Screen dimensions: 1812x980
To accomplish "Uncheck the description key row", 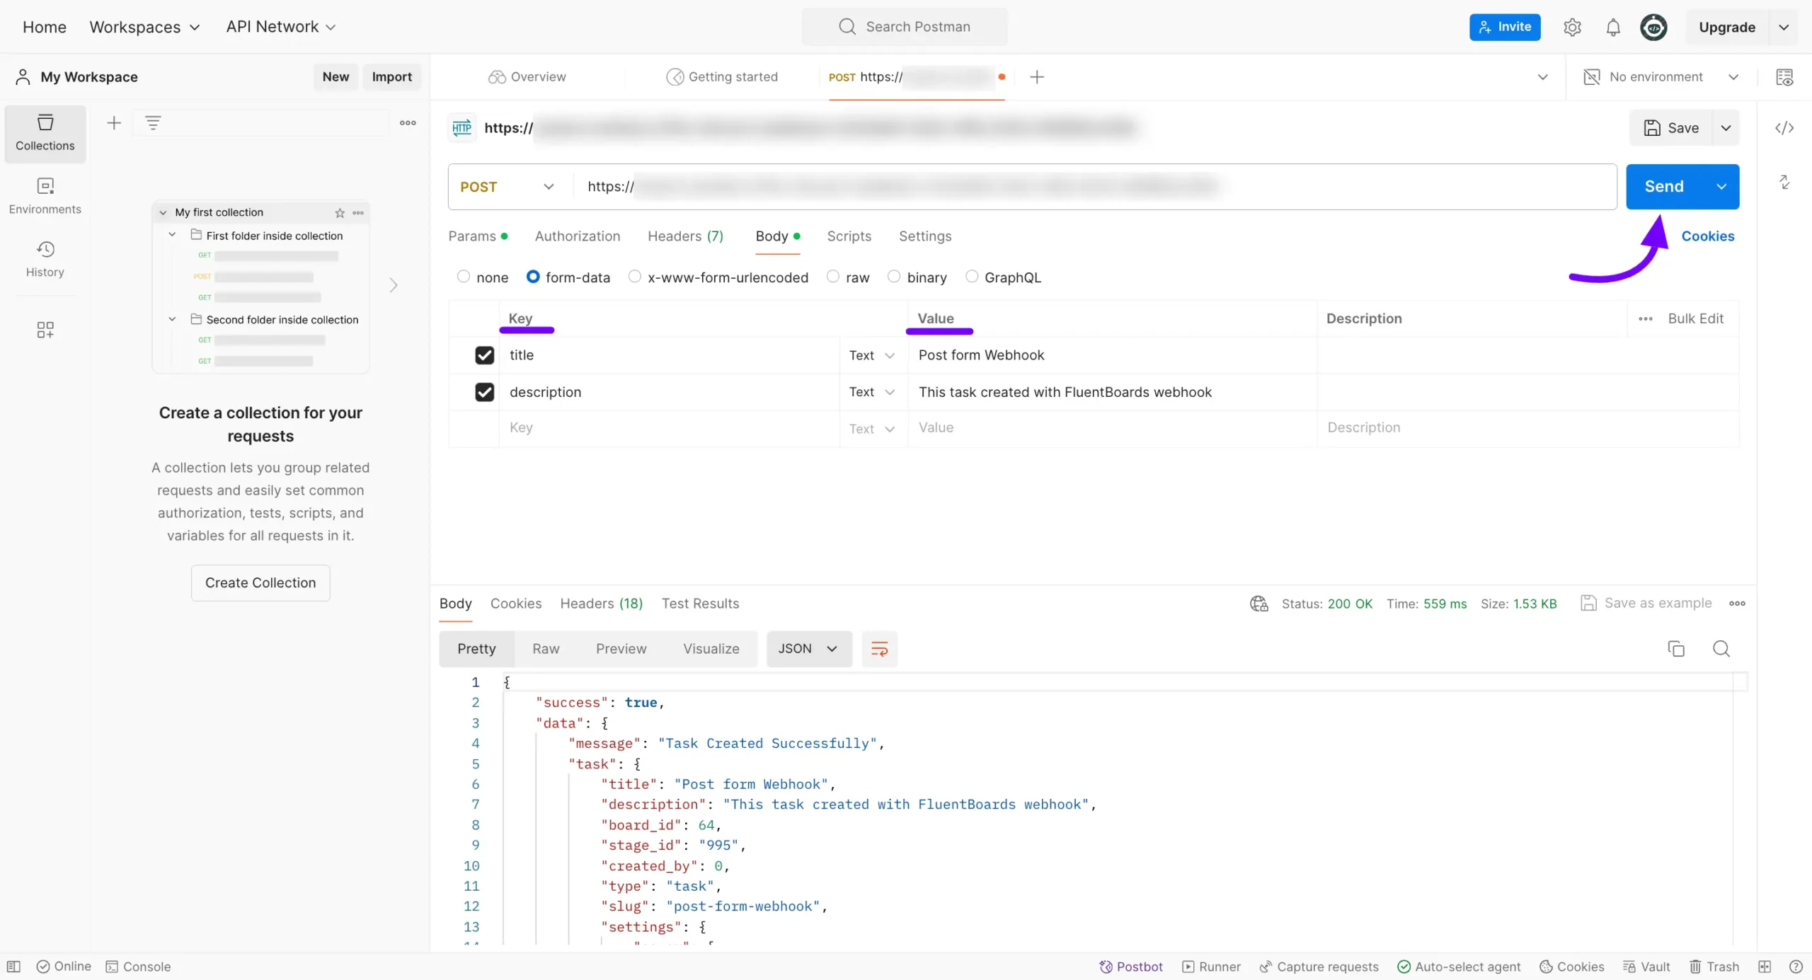I will tap(484, 392).
